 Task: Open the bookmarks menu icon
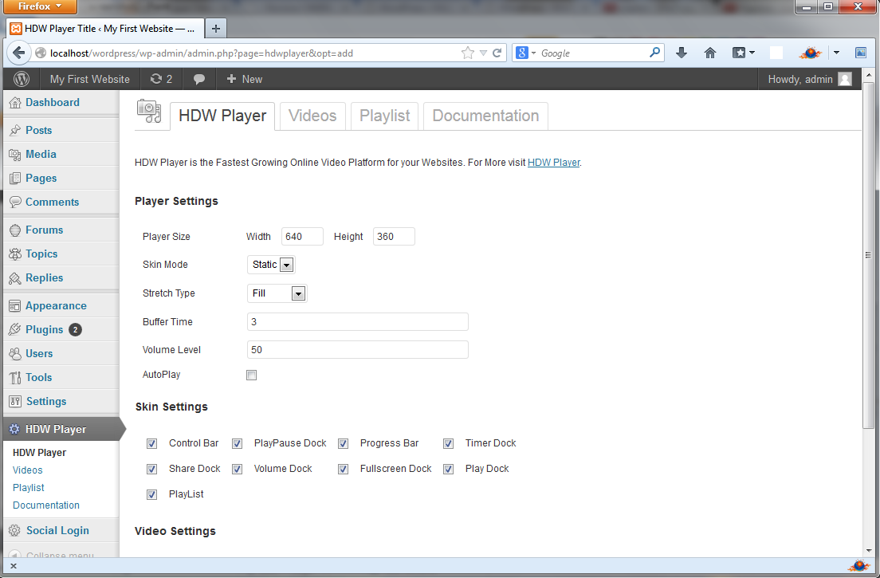pos(744,53)
